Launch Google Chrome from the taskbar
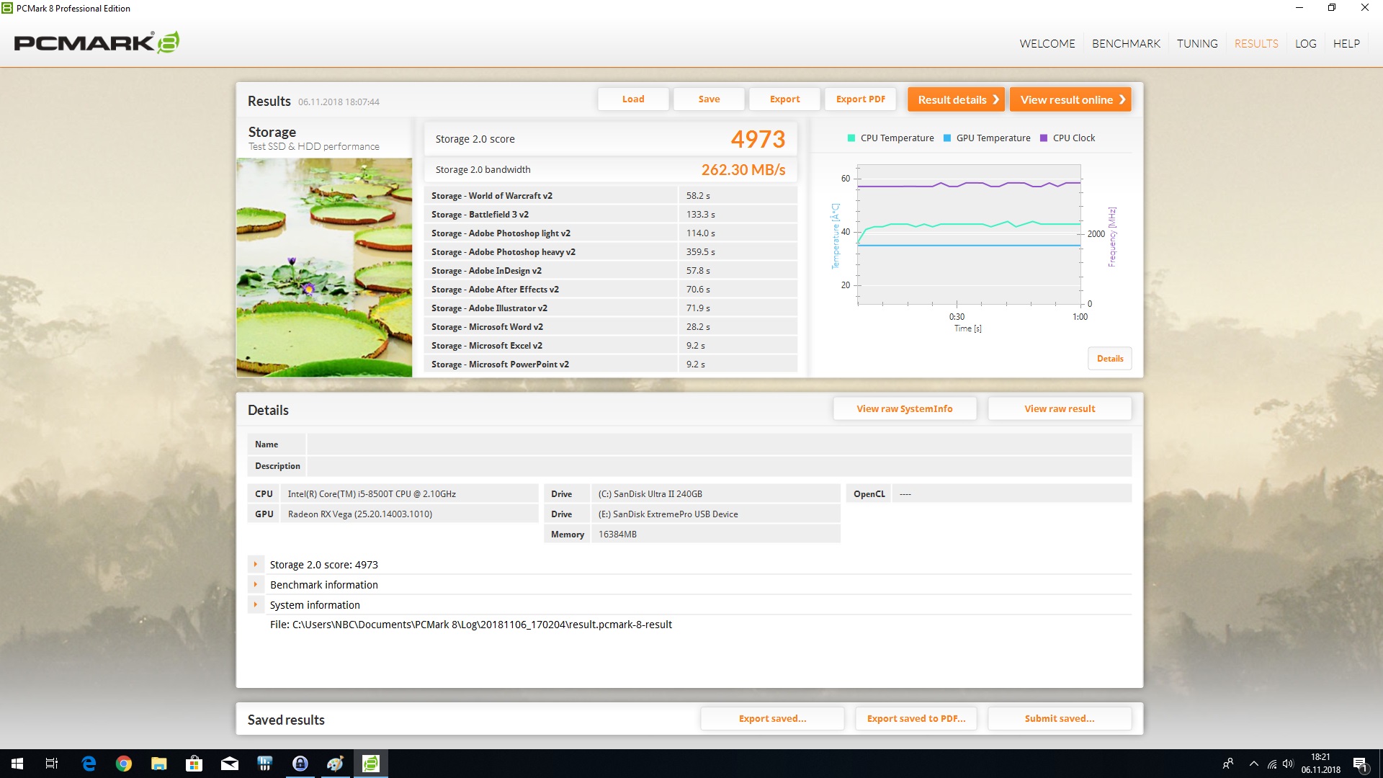 pyautogui.click(x=124, y=764)
